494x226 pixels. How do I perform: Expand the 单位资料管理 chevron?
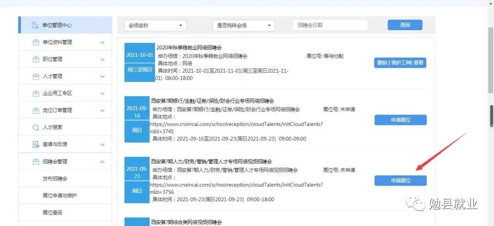click(102, 42)
